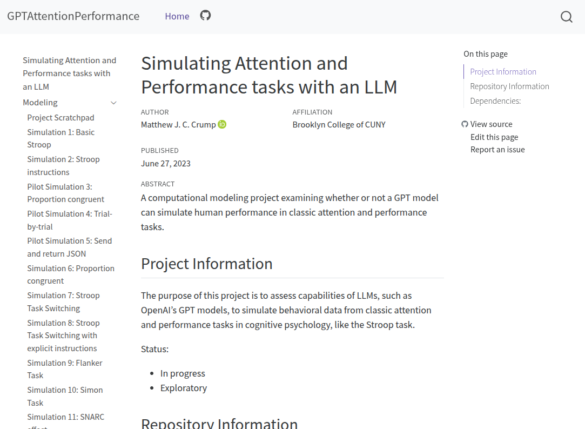Image resolution: width=585 pixels, height=429 pixels.
Task: Click the GPTAttentionPerformance site title
Action: click(73, 16)
